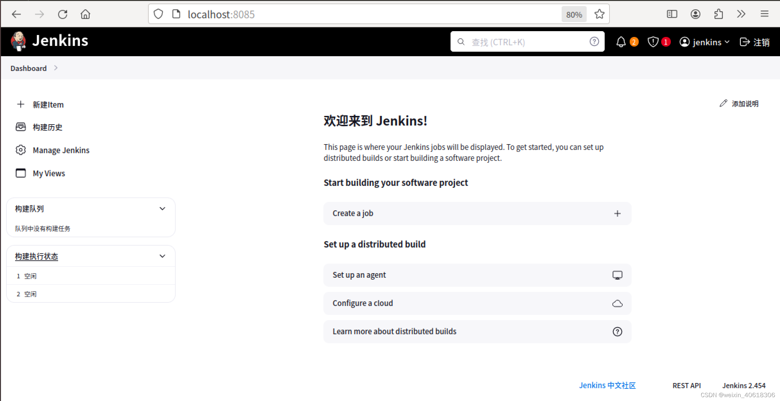Click Create a job
This screenshot has height=401, width=780.
(477, 214)
